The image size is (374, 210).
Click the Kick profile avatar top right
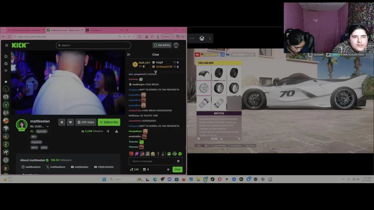tap(176, 45)
